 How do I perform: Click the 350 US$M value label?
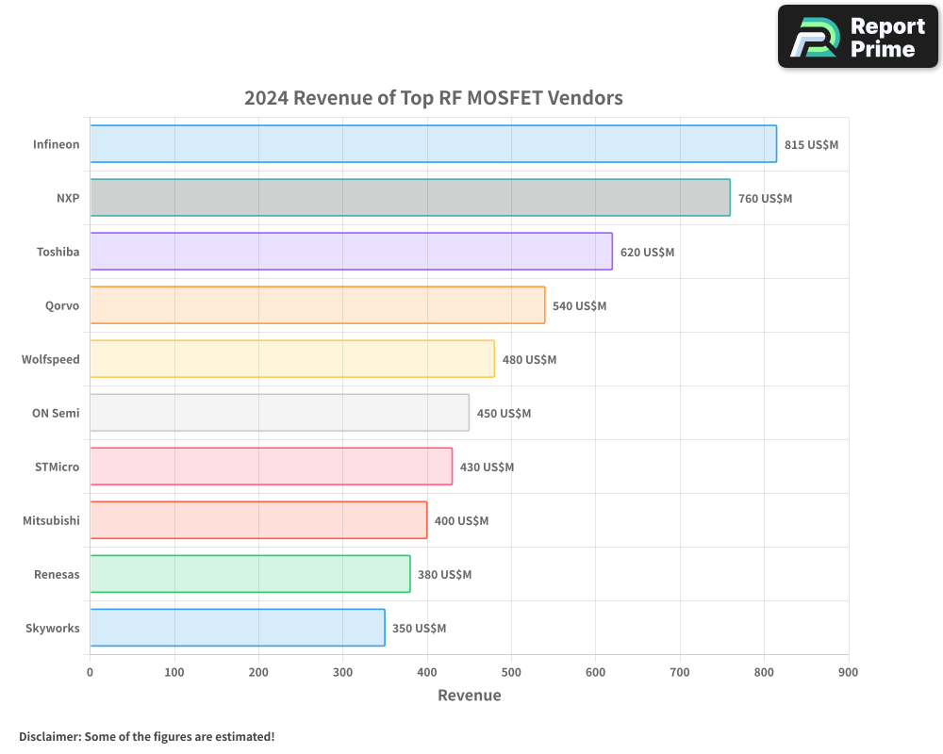coord(420,628)
